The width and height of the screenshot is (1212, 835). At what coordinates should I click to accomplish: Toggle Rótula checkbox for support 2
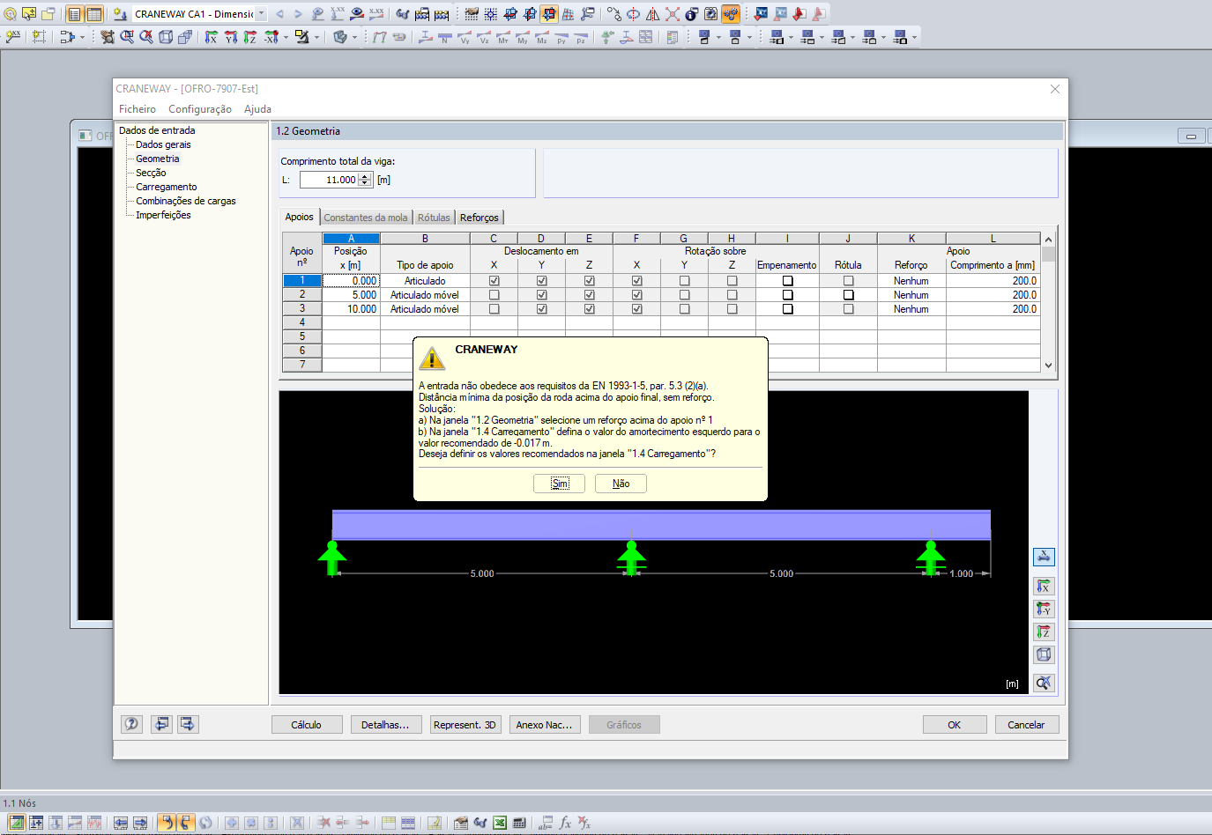848,295
